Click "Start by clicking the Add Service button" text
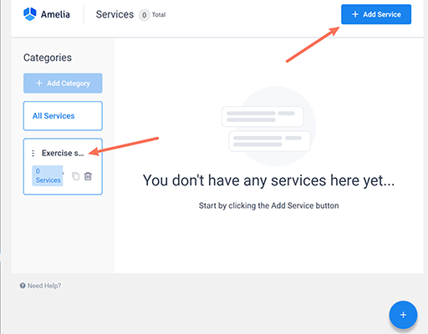Viewport: 428px width, 334px height. (x=268, y=205)
